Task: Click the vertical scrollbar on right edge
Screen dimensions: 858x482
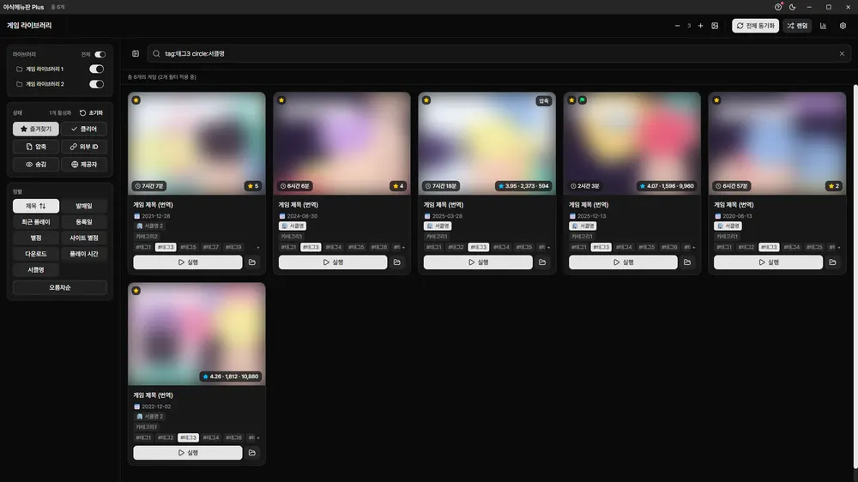Action: tap(855, 276)
